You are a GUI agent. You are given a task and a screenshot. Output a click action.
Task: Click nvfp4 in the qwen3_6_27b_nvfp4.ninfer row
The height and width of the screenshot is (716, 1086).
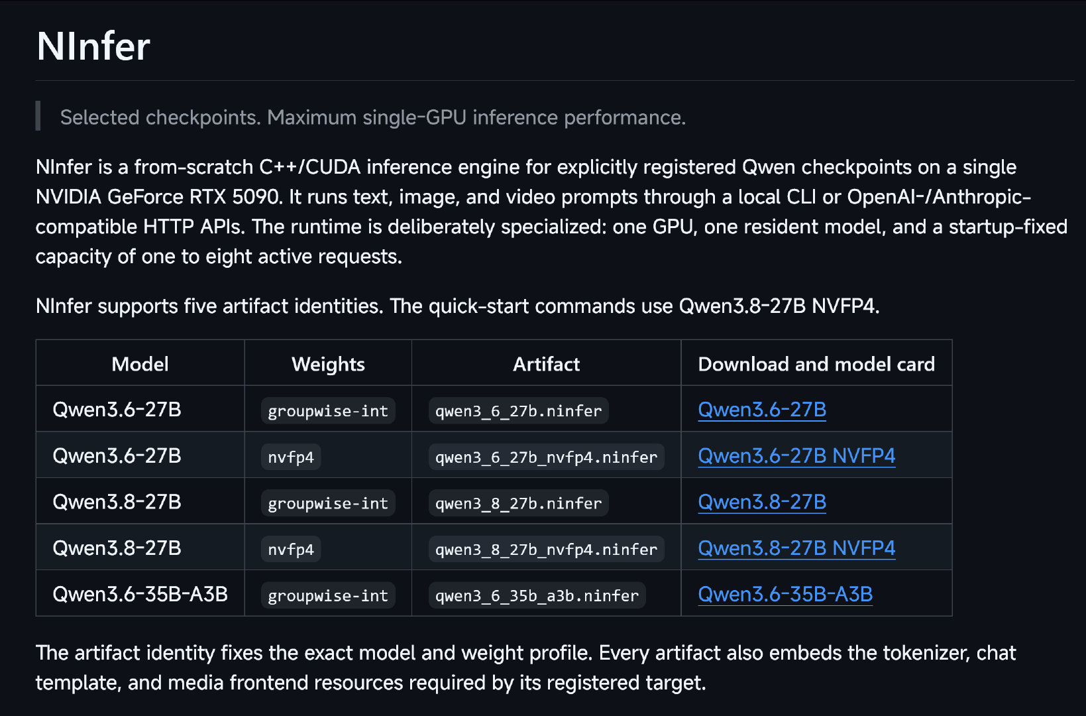point(291,457)
